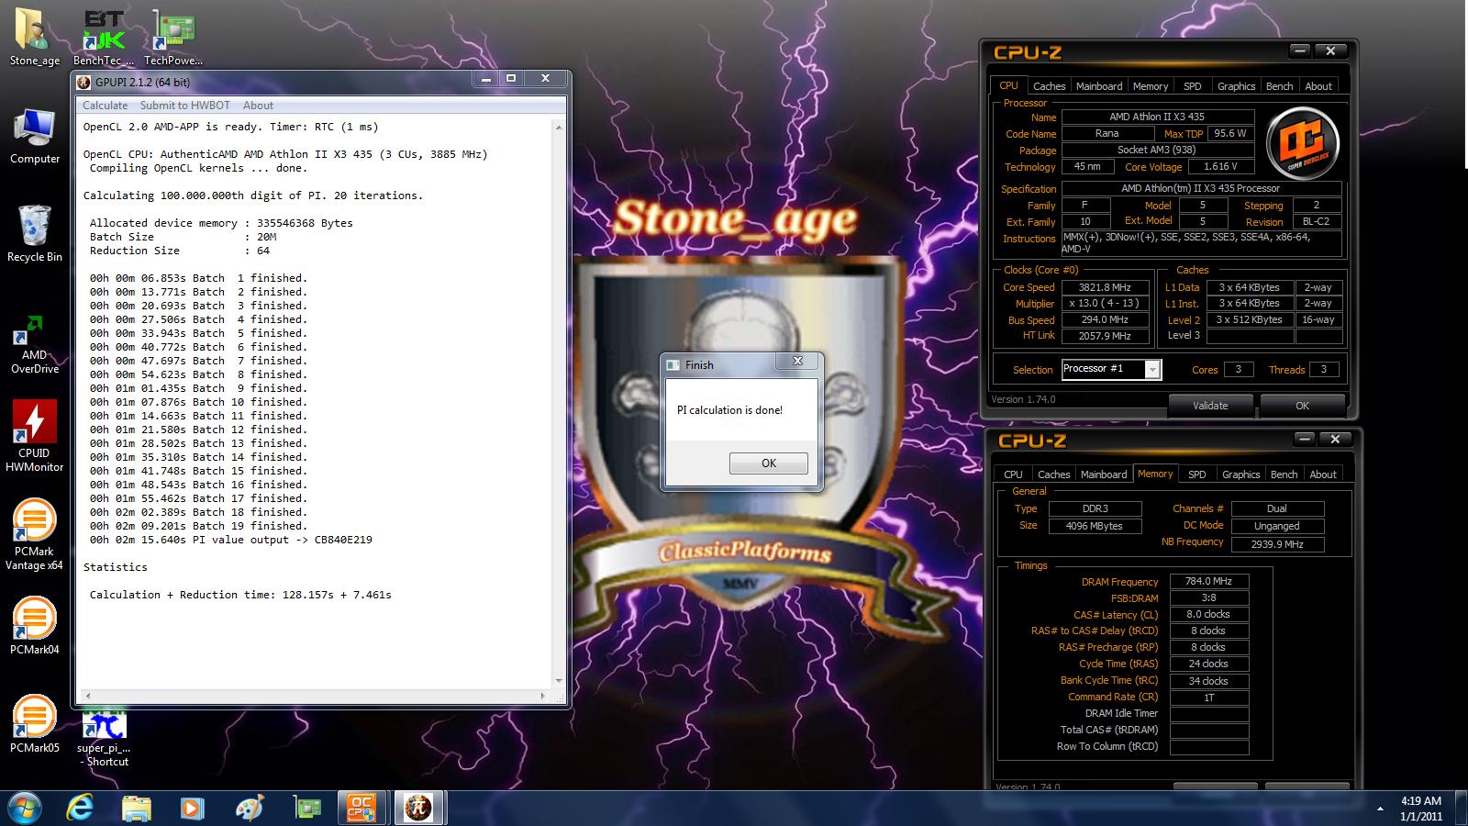Open Windows Explorer from taskbar
This screenshot has height=826, width=1468.
[x=137, y=808]
